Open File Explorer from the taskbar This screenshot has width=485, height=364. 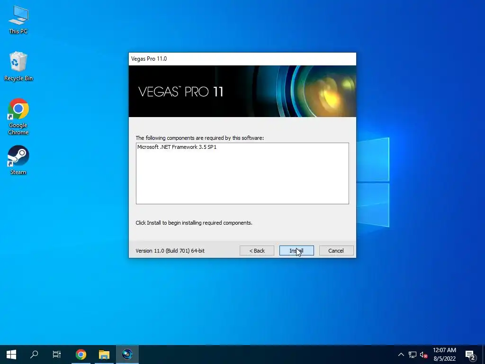click(x=104, y=355)
